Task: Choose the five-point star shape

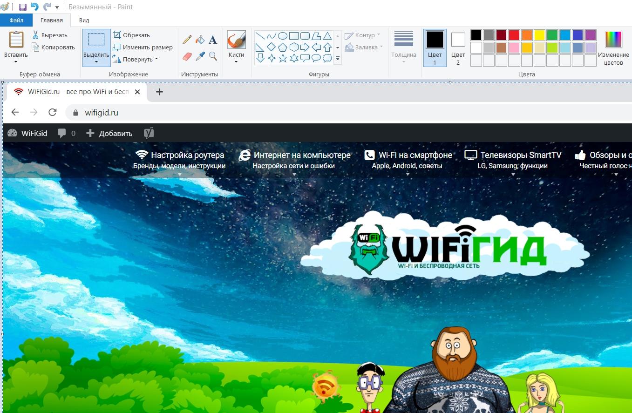Action: 283,58
